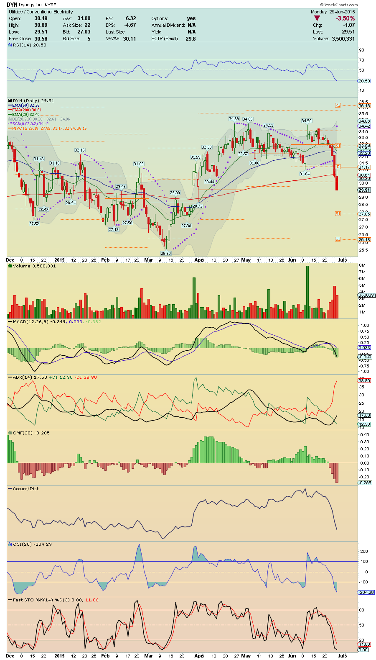This screenshot has width=376, height=660.
Task: Click the May label on upper date axis
Action: tap(246, 260)
